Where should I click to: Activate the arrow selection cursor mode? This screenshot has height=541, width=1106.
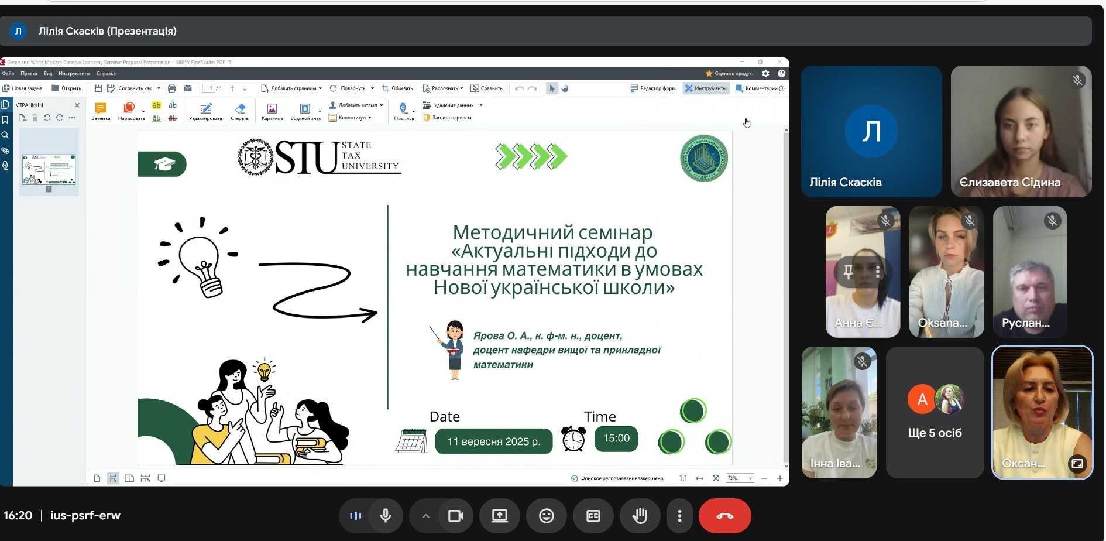552,88
